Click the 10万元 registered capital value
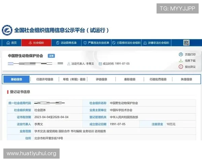 (171, 124)
